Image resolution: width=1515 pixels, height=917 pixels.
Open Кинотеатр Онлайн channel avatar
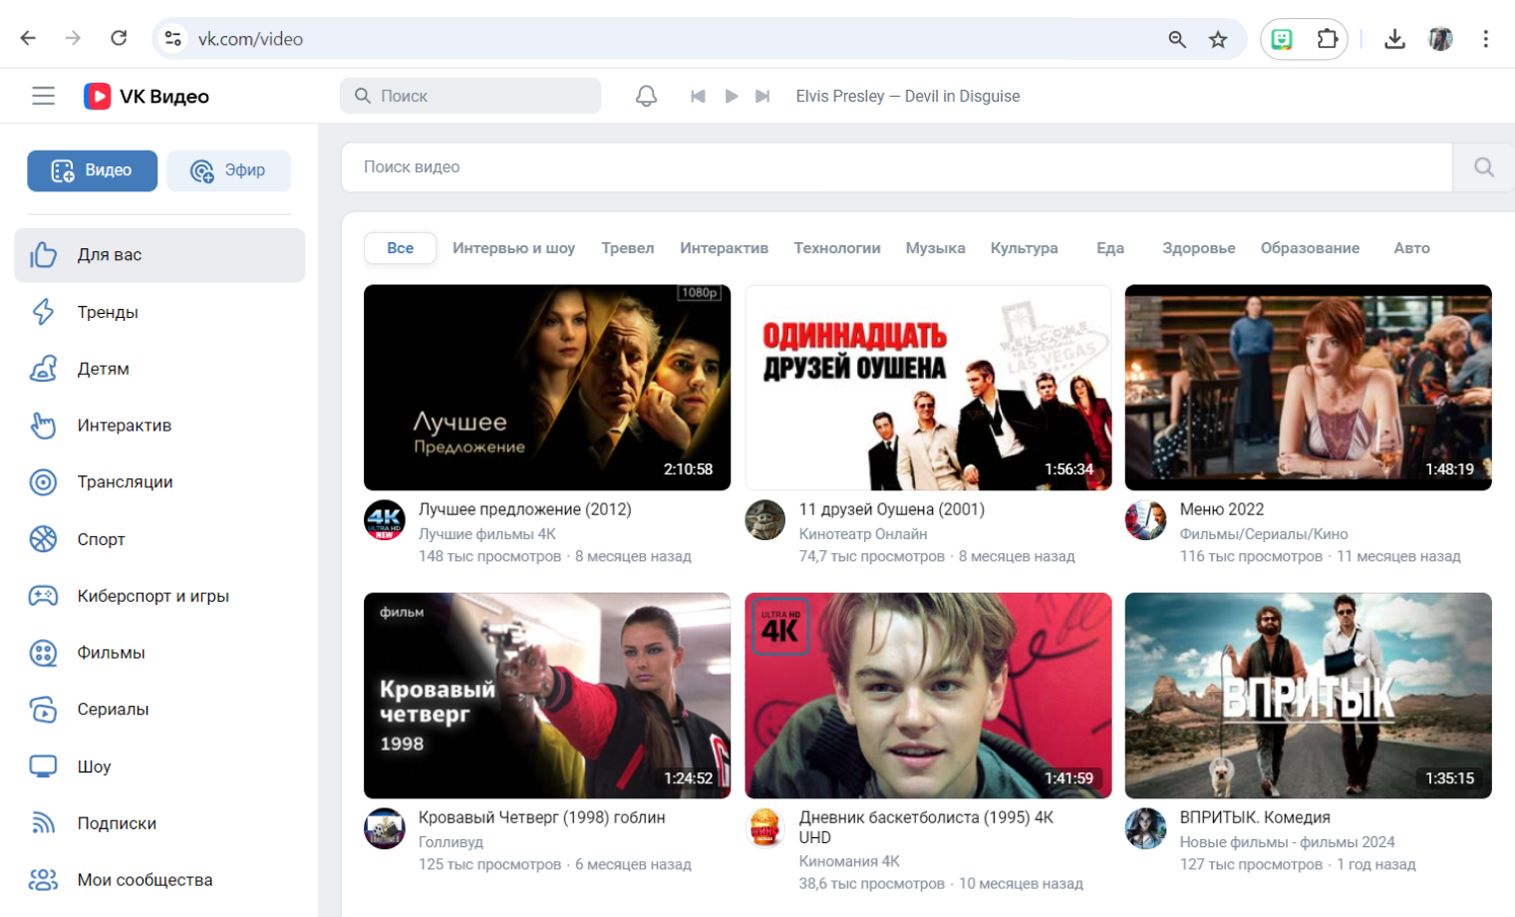tap(765, 520)
